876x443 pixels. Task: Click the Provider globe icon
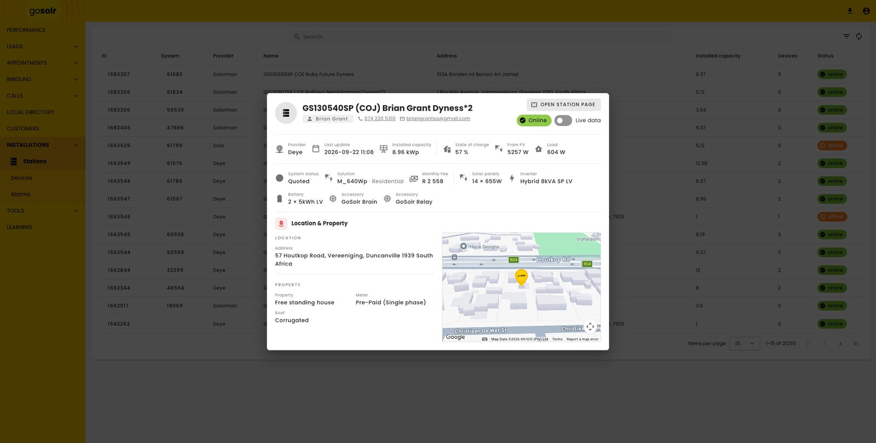[280, 149]
